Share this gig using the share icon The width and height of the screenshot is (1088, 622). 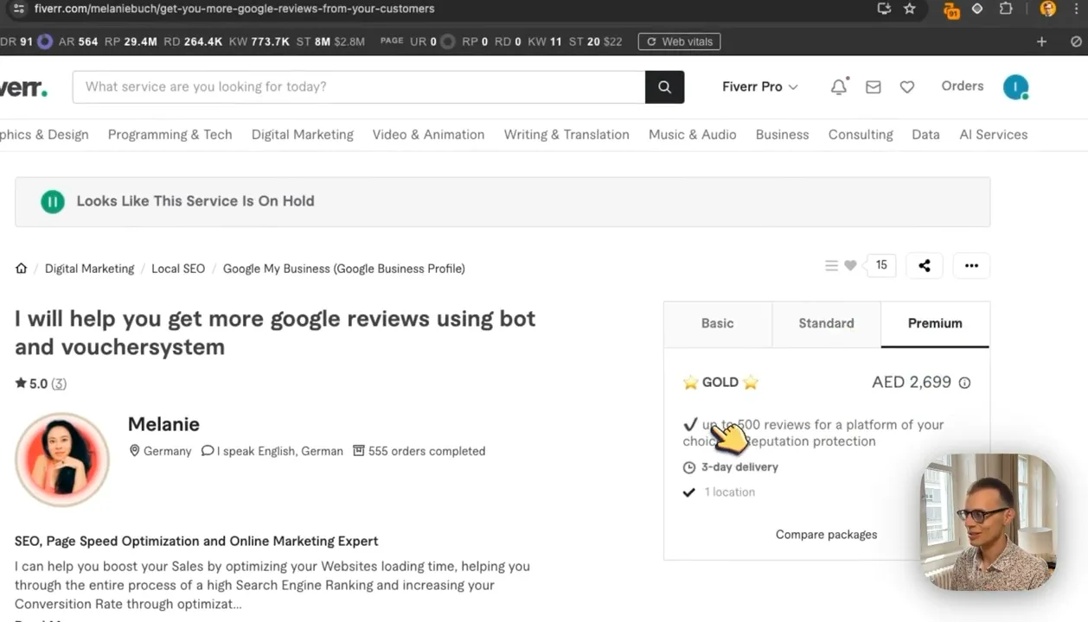click(x=925, y=265)
